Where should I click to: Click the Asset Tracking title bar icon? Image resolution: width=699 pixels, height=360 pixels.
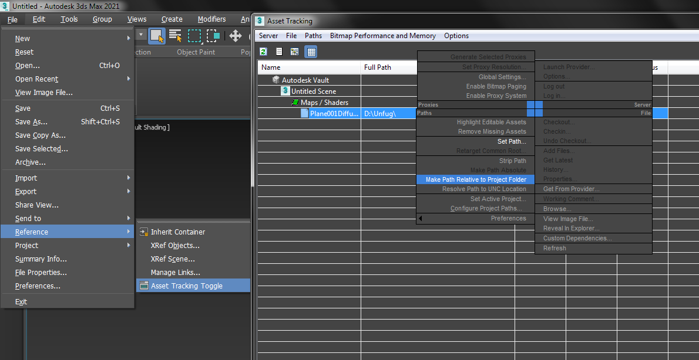pos(259,21)
